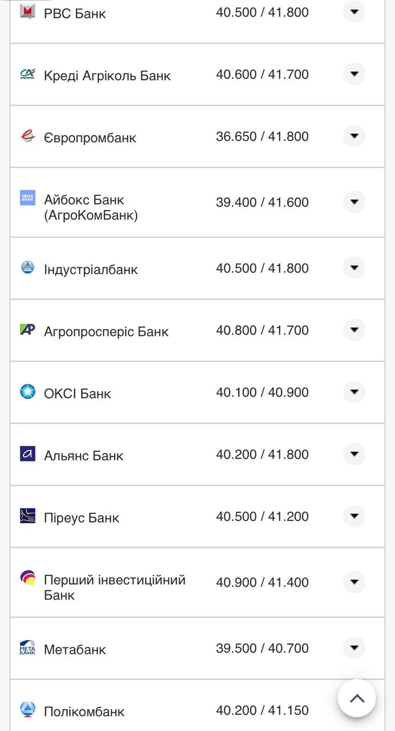
Task: Click the Піреус Банк rate 40.500 / 41.200
Action: (262, 516)
